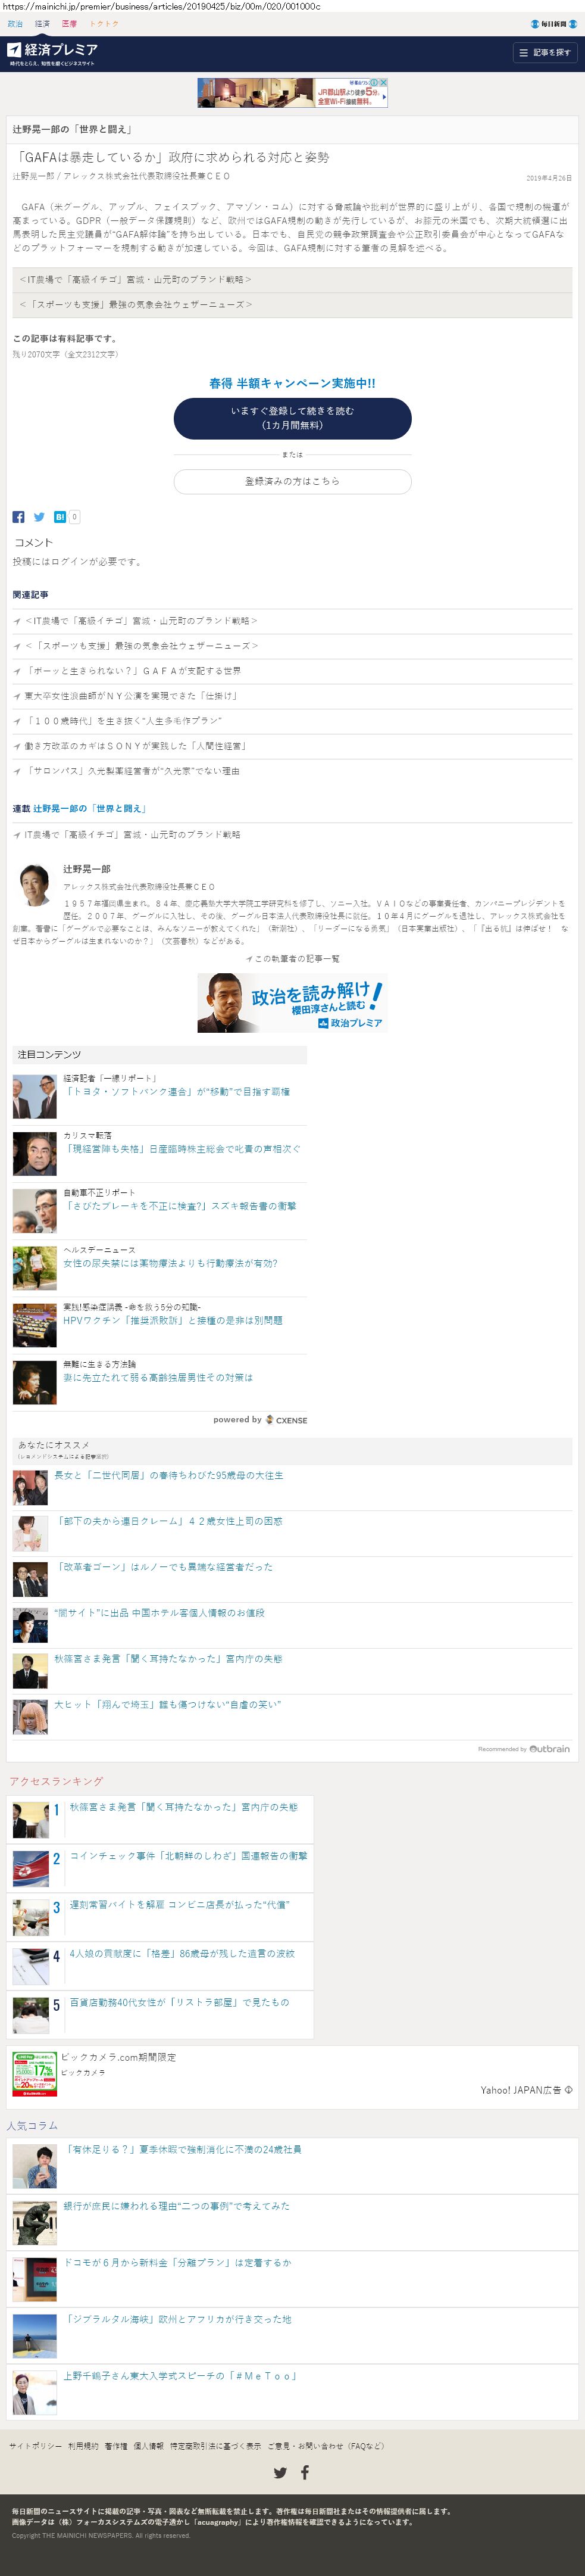Select the 政治 tab in the top navigation
This screenshot has width=585, height=2576.
point(15,24)
